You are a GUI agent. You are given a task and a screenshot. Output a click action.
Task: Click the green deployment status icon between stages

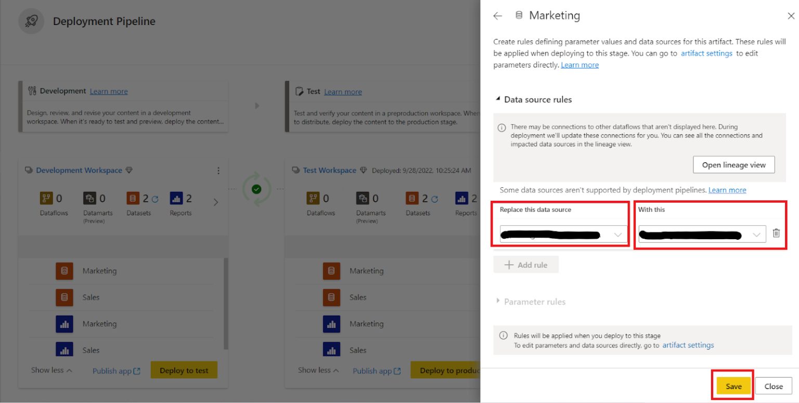coord(256,189)
